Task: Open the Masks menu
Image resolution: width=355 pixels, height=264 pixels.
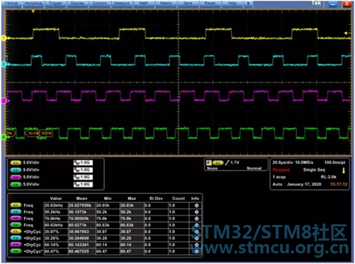Action: click(165, 4)
